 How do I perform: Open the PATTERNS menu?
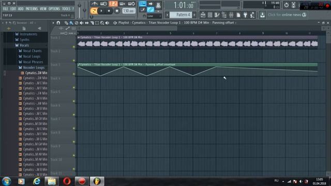[32, 9]
